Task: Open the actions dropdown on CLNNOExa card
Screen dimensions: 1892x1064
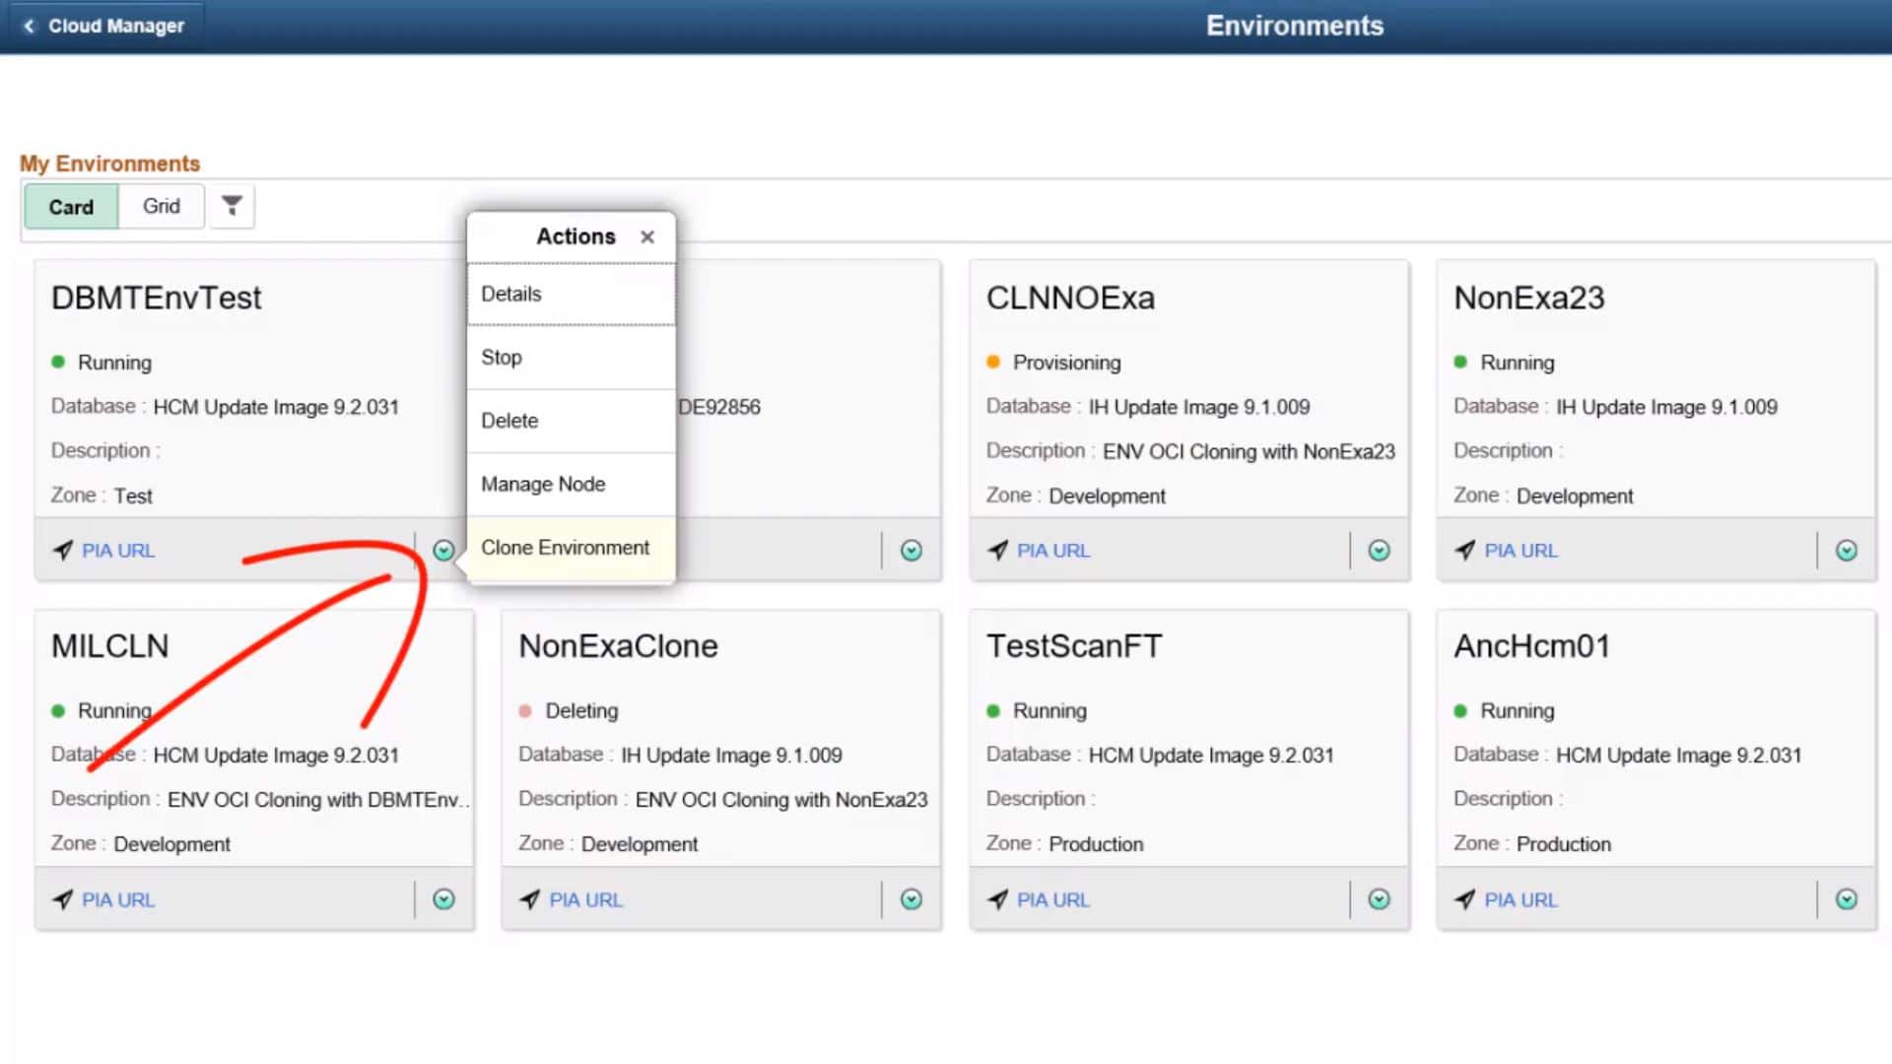Action: click(1379, 550)
